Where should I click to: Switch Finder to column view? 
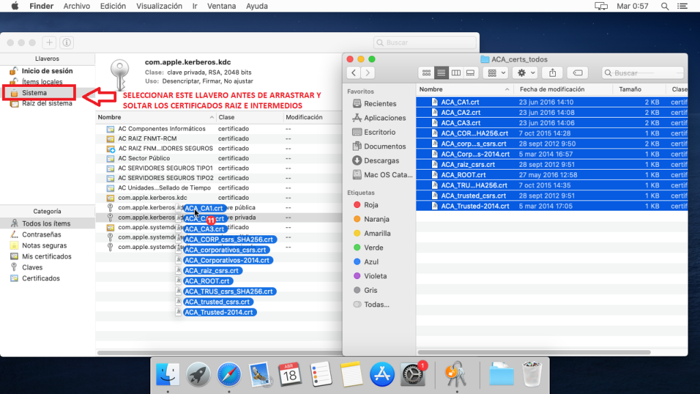[456, 73]
